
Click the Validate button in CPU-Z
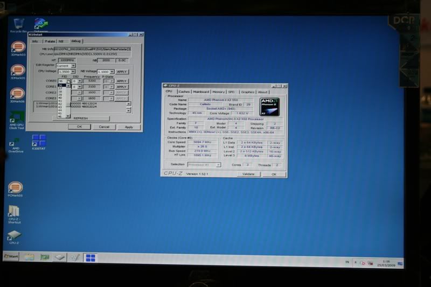[248, 174]
